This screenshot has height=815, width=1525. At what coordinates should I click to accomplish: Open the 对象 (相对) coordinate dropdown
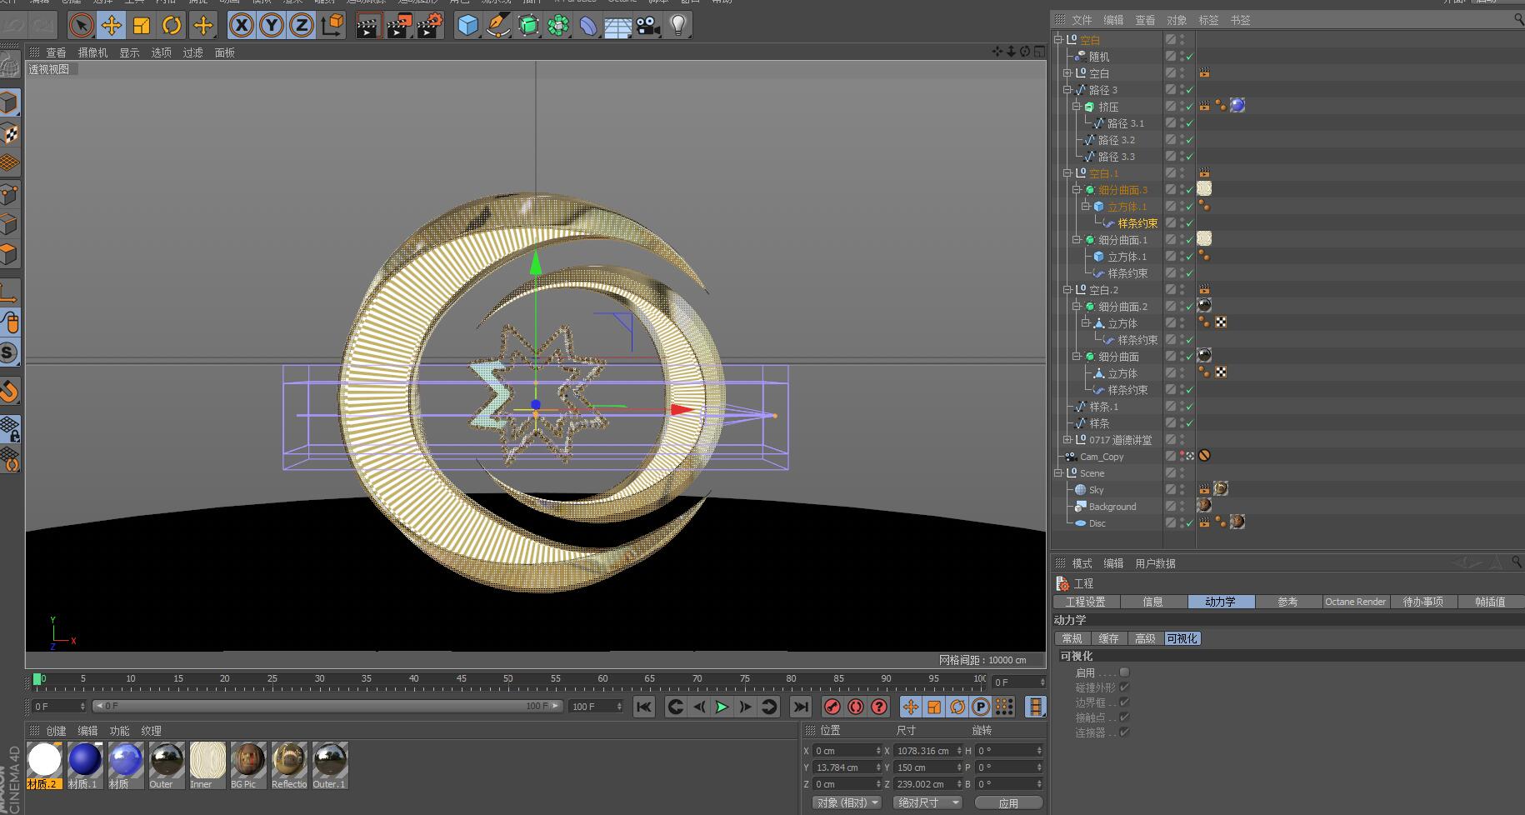point(847,802)
